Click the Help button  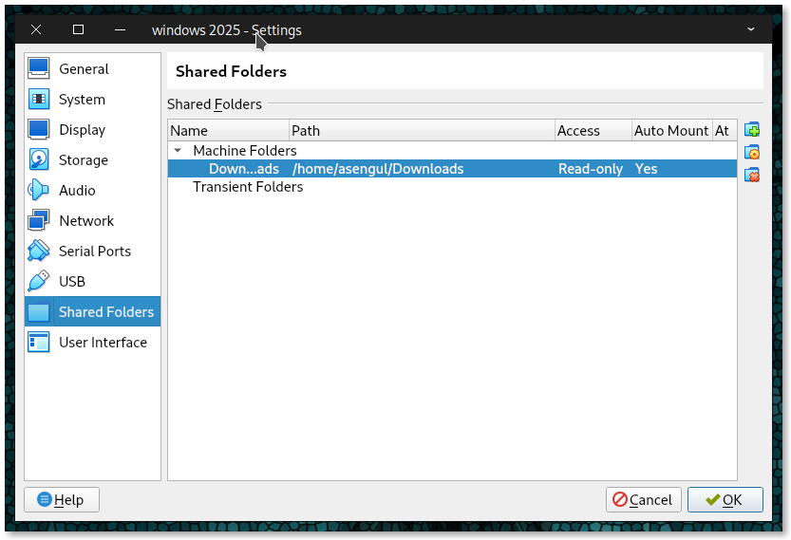coord(62,499)
